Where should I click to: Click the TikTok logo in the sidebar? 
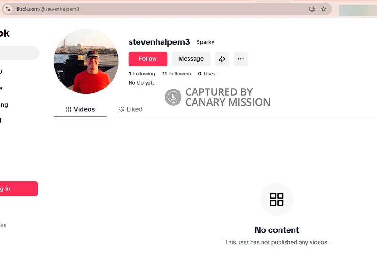[x=5, y=33]
